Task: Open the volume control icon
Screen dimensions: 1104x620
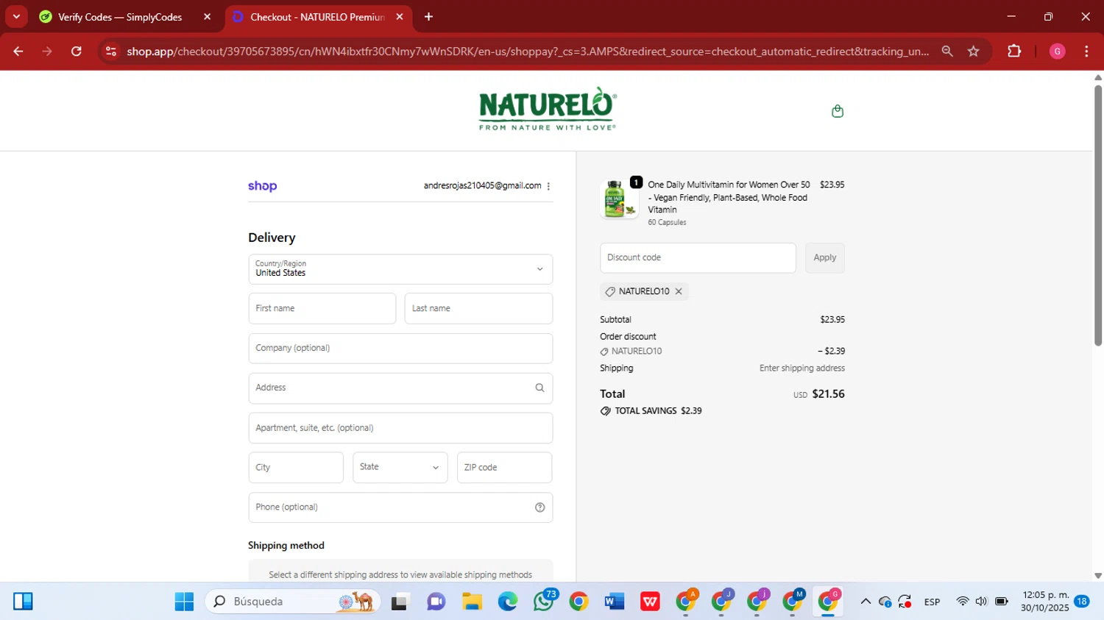Action: tap(981, 602)
